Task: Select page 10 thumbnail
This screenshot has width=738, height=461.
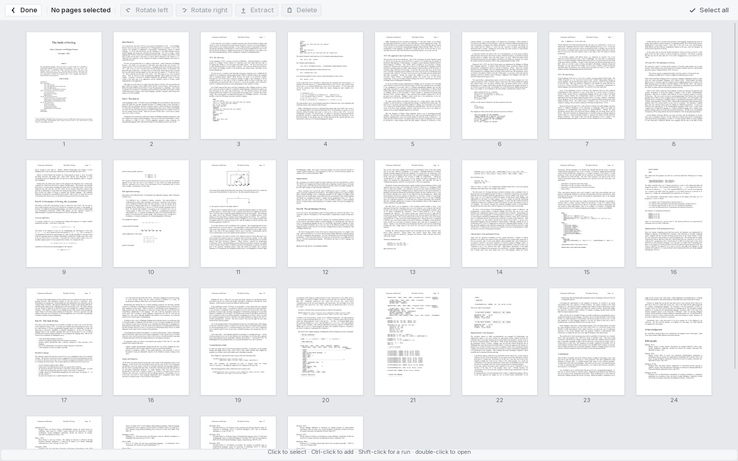Action: tap(151, 214)
